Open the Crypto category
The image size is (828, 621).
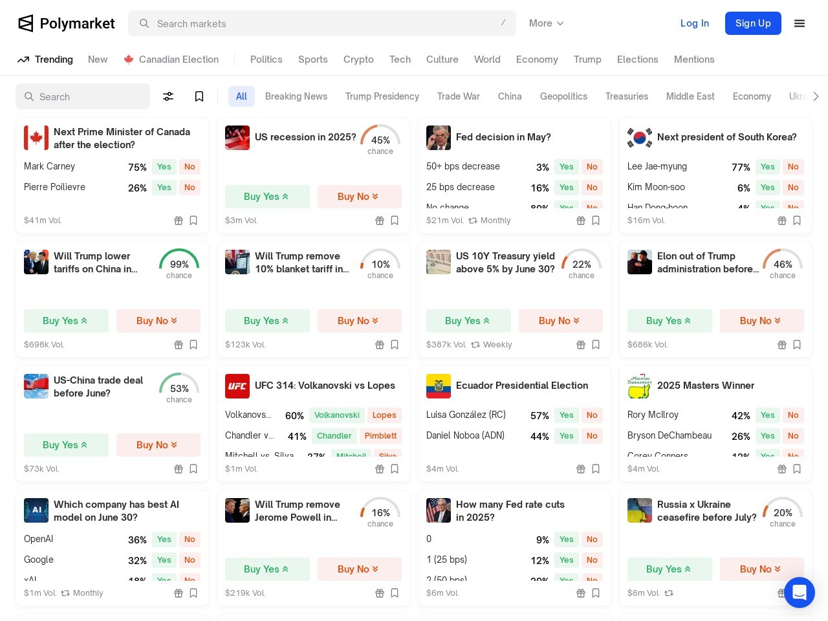coord(358,60)
